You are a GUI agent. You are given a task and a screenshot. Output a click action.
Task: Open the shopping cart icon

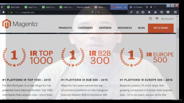(x=157, y=18)
